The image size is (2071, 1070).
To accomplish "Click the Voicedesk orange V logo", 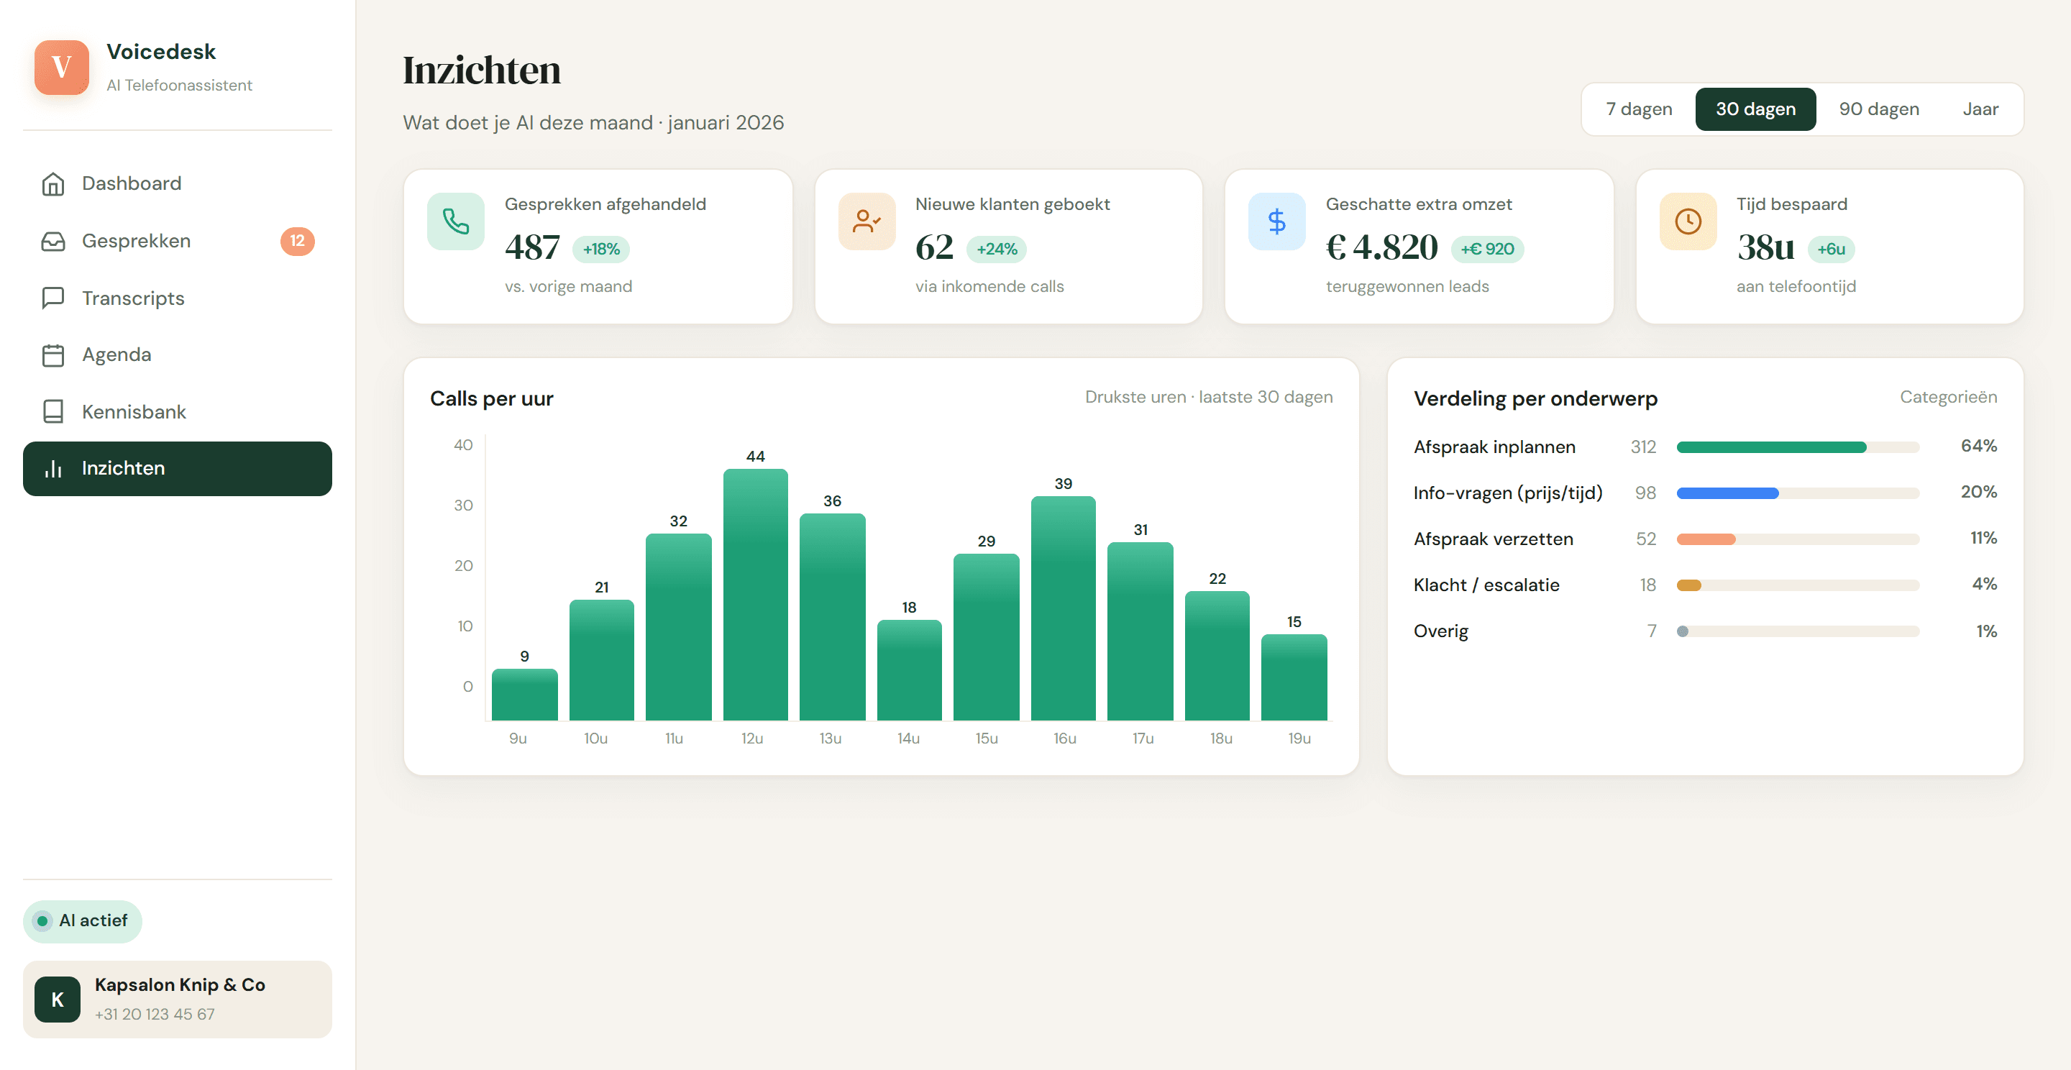I will 61,68.
